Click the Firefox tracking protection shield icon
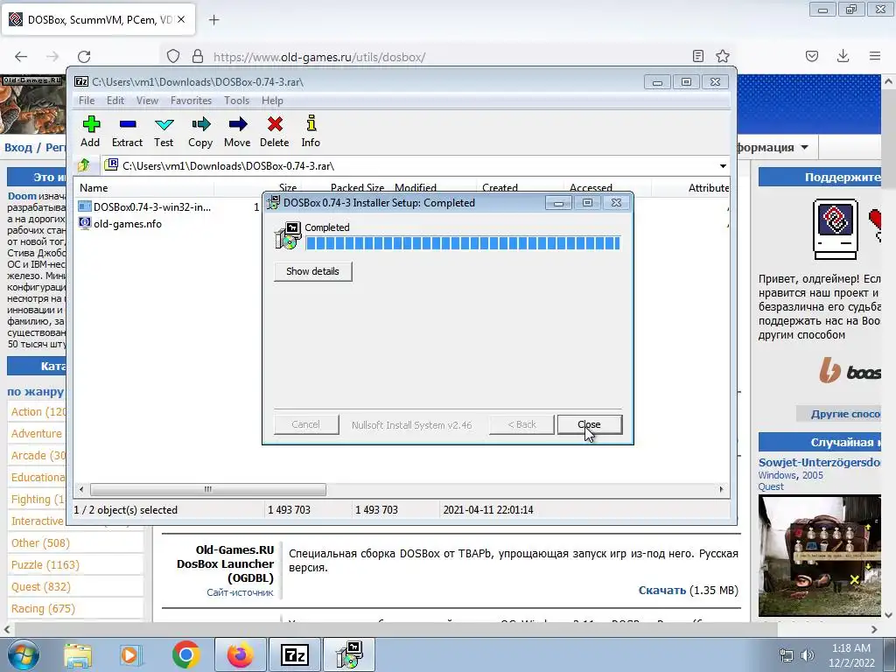 (173, 57)
